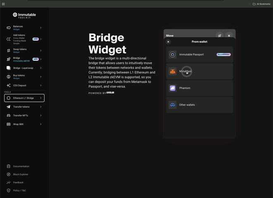Click the Immutable Toolkit logo

tap(24, 15)
